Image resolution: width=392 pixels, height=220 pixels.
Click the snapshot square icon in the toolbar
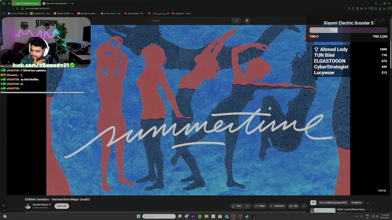353,8
